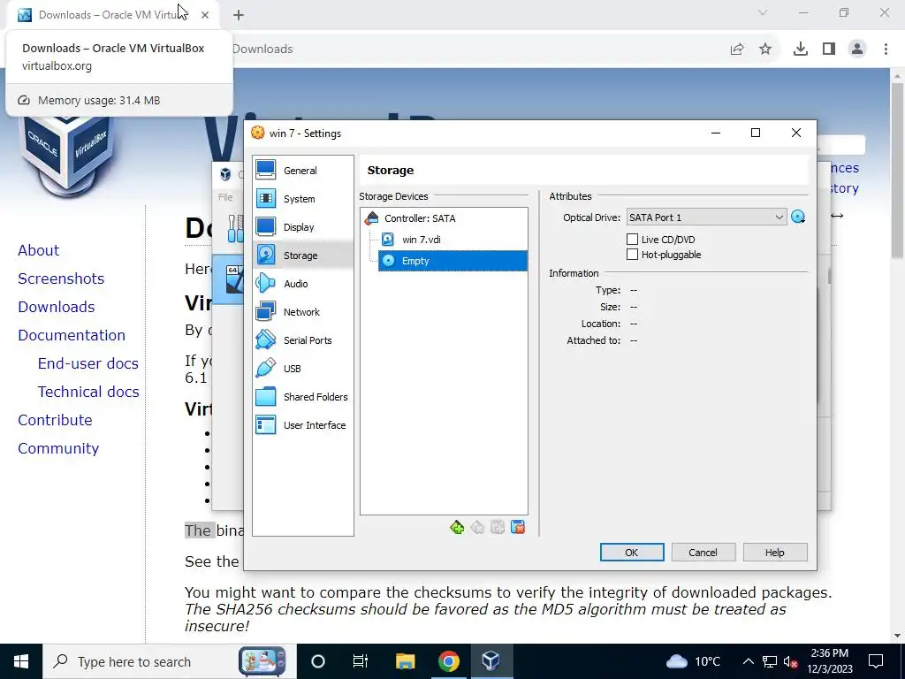Select the Empty optical drive entry
This screenshot has width=905, height=679.
pyautogui.click(x=452, y=261)
